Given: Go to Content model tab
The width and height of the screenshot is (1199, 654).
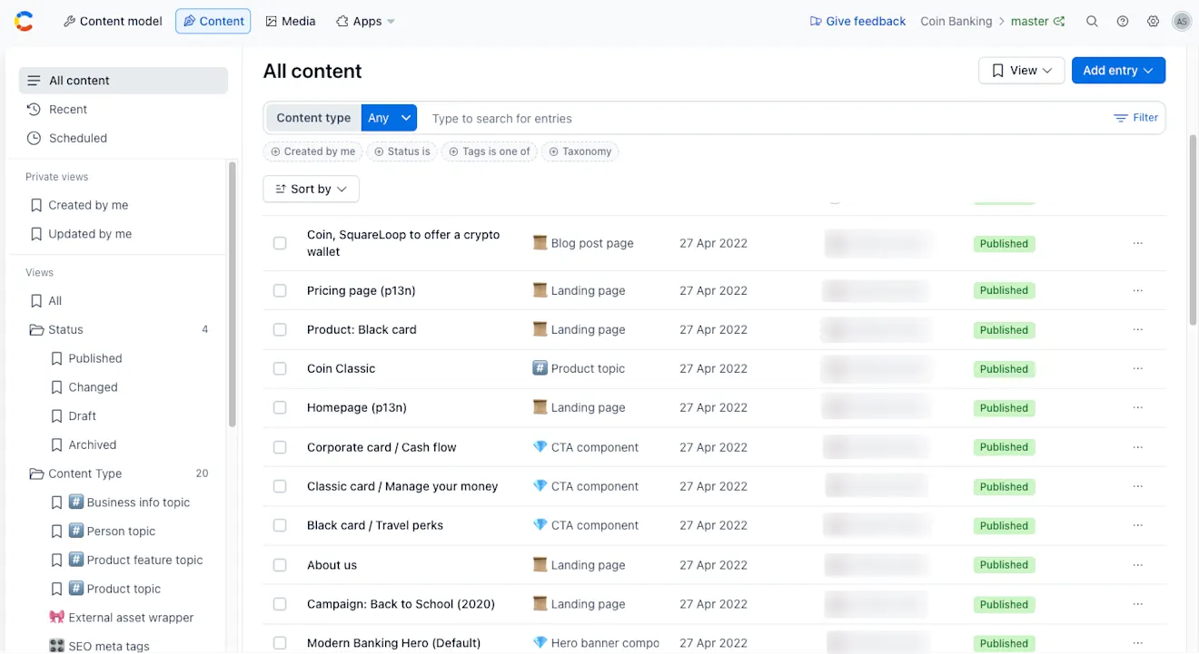Looking at the screenshot, I should 113,21.
